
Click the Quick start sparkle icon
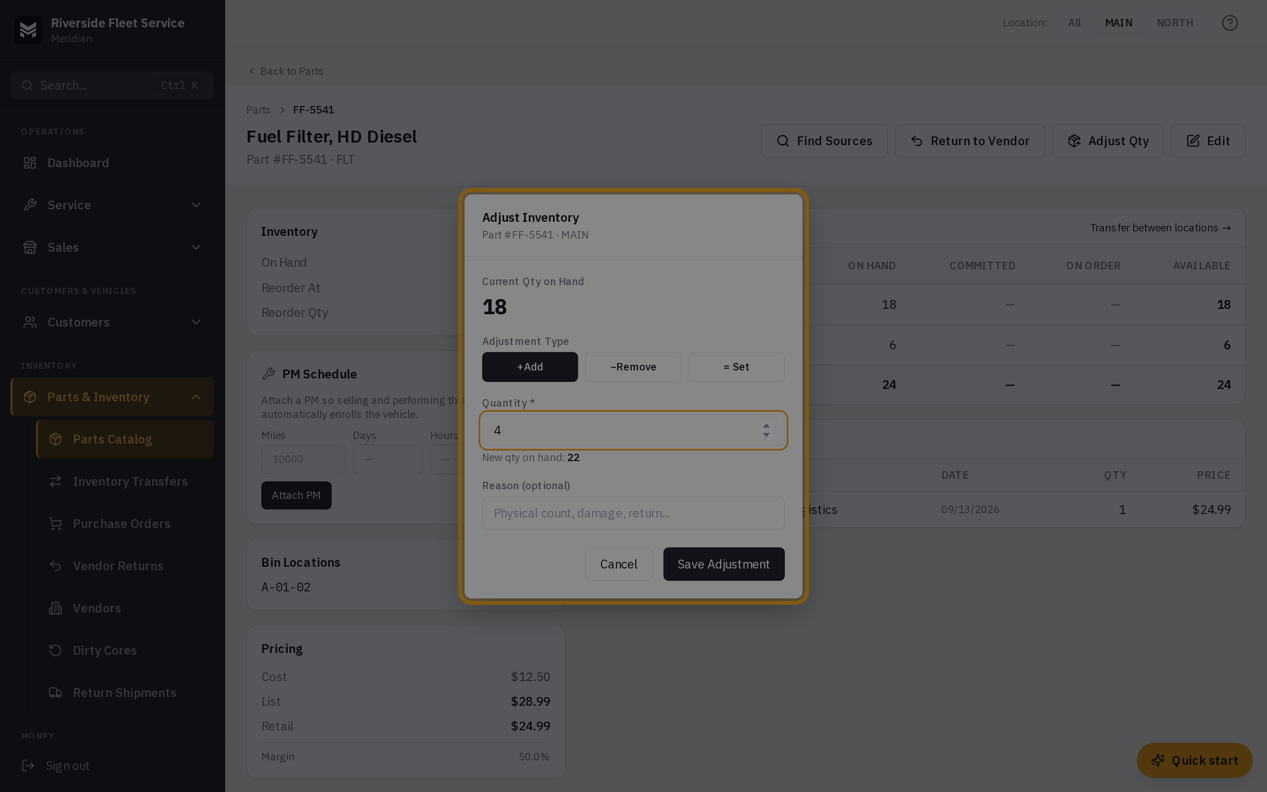[x=1157, y=761]
